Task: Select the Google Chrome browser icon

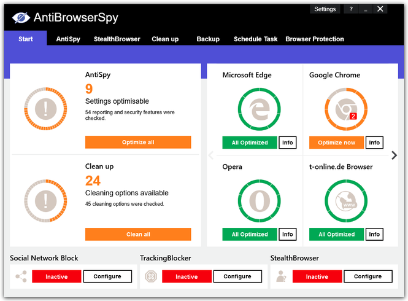Action: (346, 109)
